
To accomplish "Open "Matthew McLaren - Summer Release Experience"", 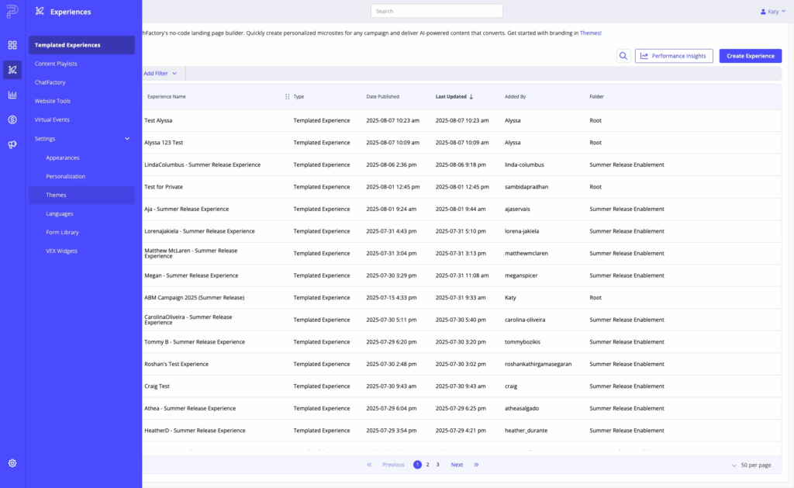I will (191, 254).
